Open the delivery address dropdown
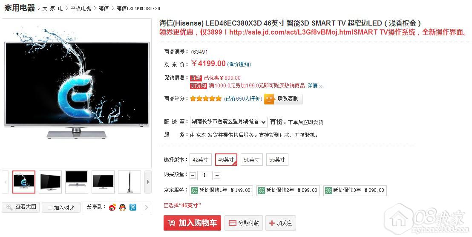This screenshot has height=237, width=472. (x=228, y=121)
